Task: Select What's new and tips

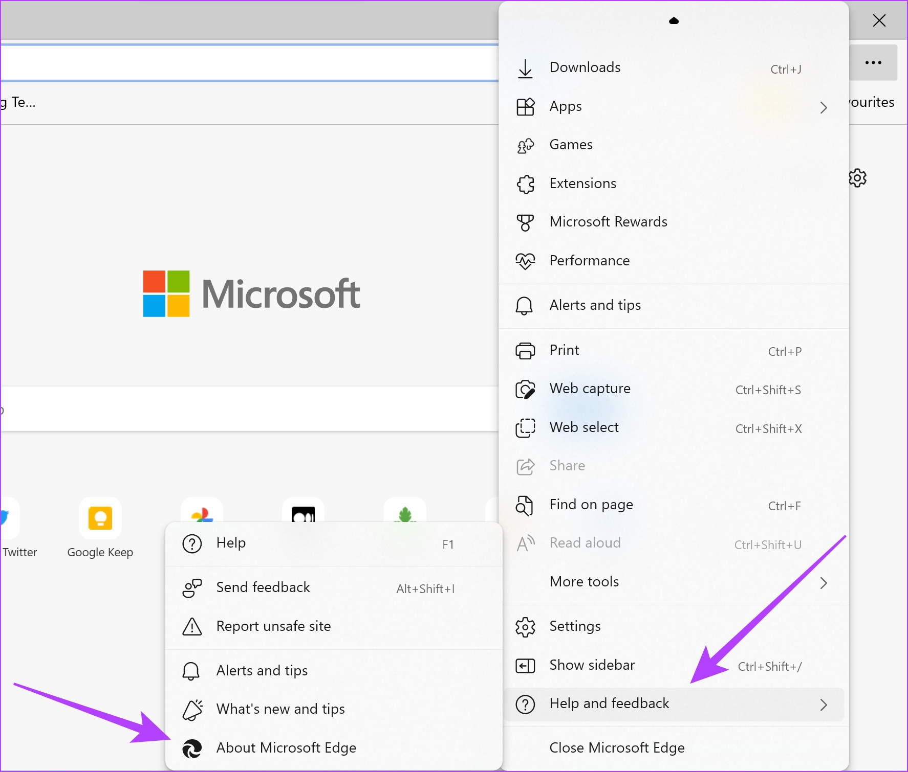Action: coord(280,709)
